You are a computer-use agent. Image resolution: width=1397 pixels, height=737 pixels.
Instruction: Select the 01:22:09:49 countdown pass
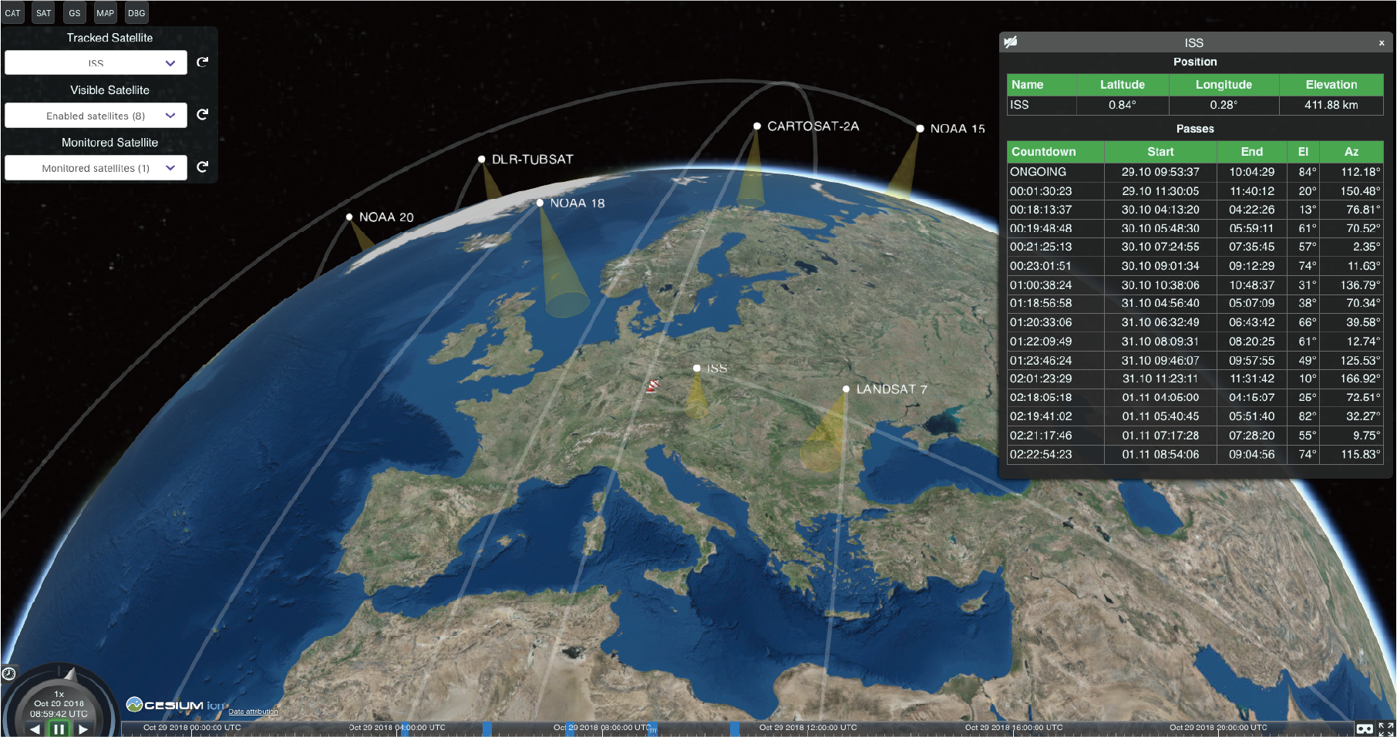coord(1195,342)
